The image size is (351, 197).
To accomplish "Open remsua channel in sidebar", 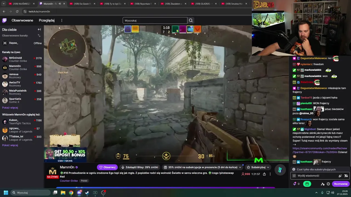I will (22, 76).
